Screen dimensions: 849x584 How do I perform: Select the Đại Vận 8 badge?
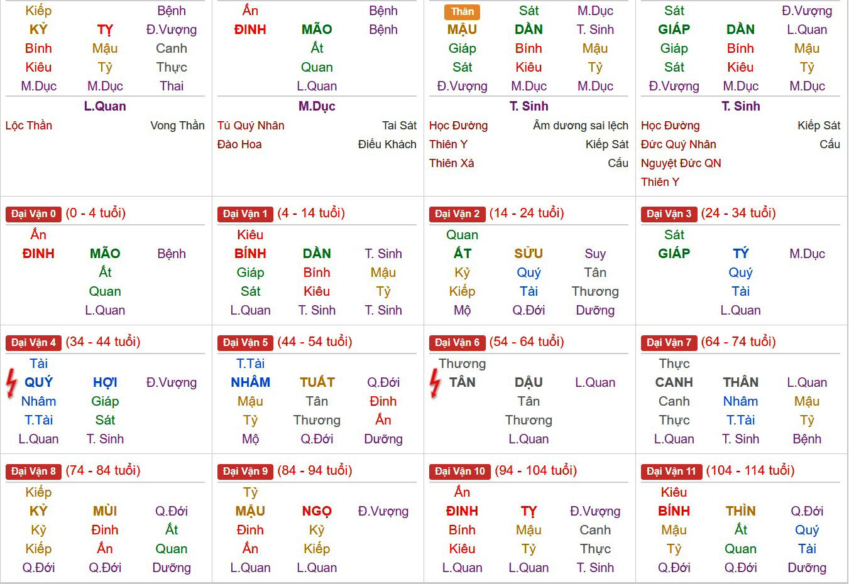[x=33, y=472]
